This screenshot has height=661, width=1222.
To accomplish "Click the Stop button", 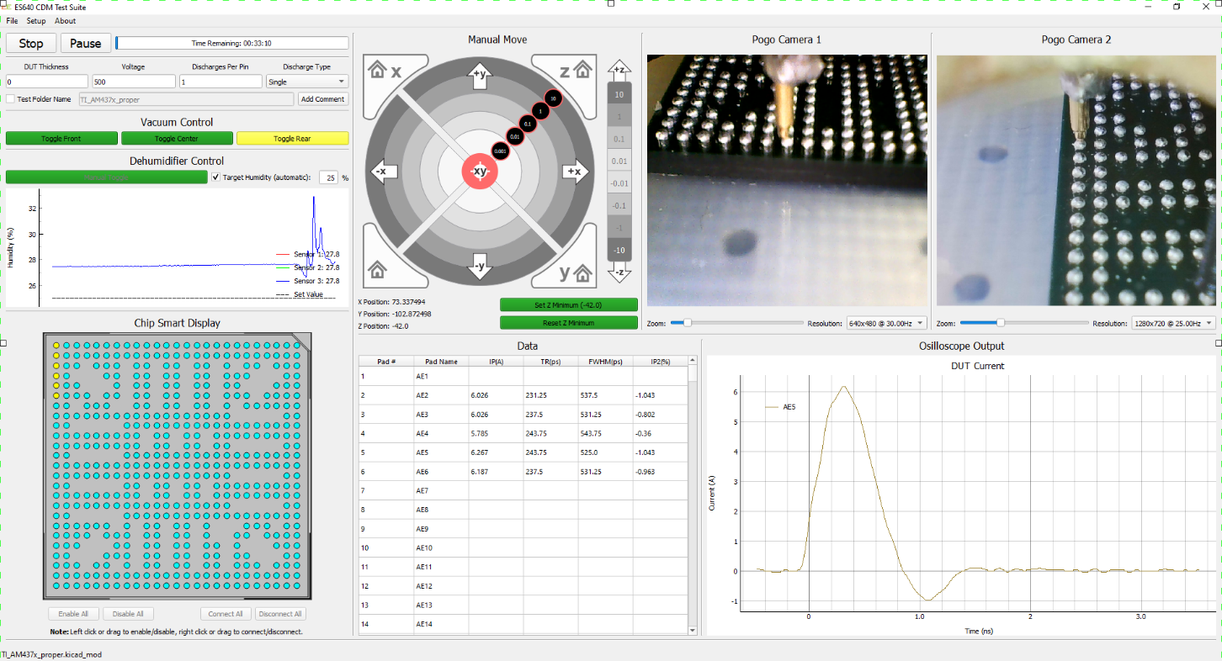I will coord(31,44).
